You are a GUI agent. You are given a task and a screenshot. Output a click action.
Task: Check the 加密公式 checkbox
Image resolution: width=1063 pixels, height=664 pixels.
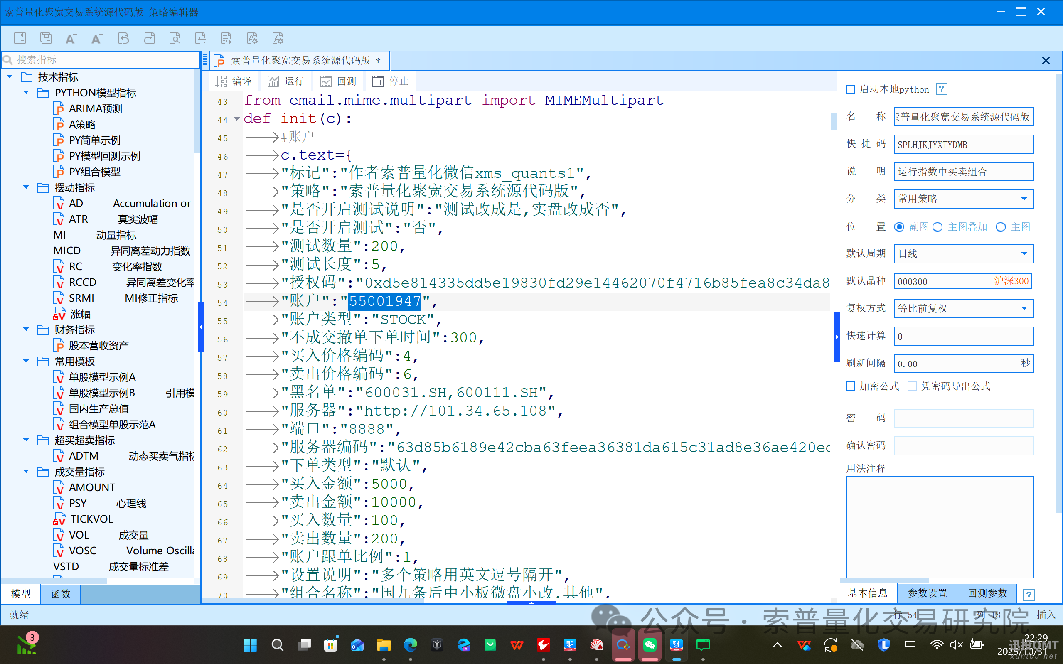click(851, 386)
